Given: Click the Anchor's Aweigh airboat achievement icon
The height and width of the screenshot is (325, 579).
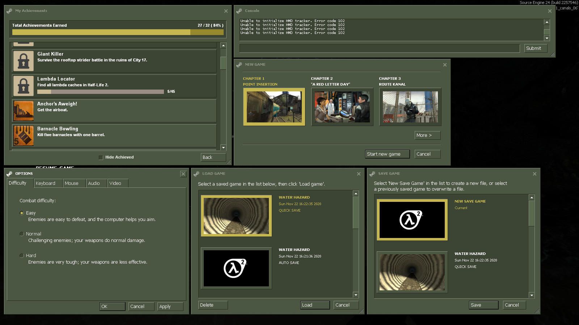Looking at the screenshot, I should (23, 111).
